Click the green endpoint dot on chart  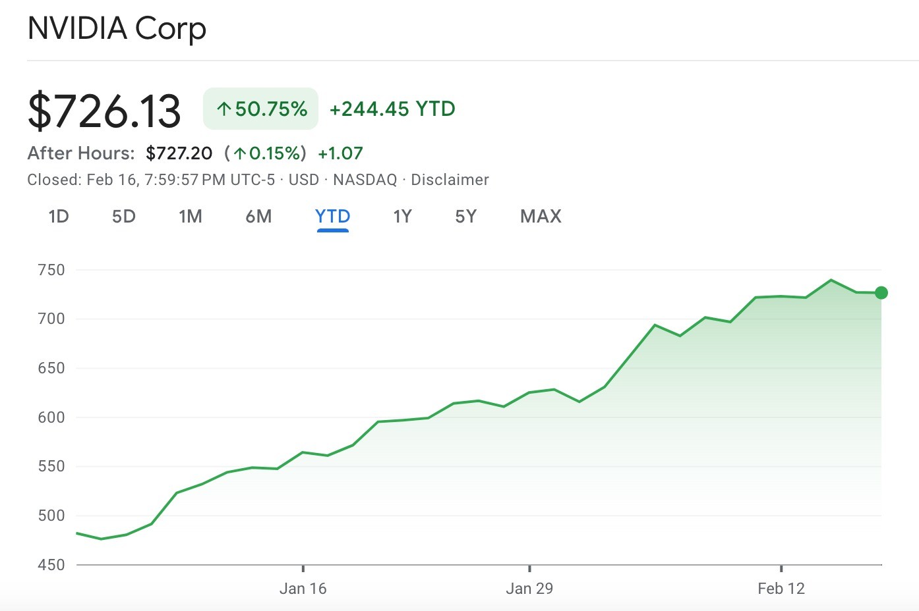point(881,293)
